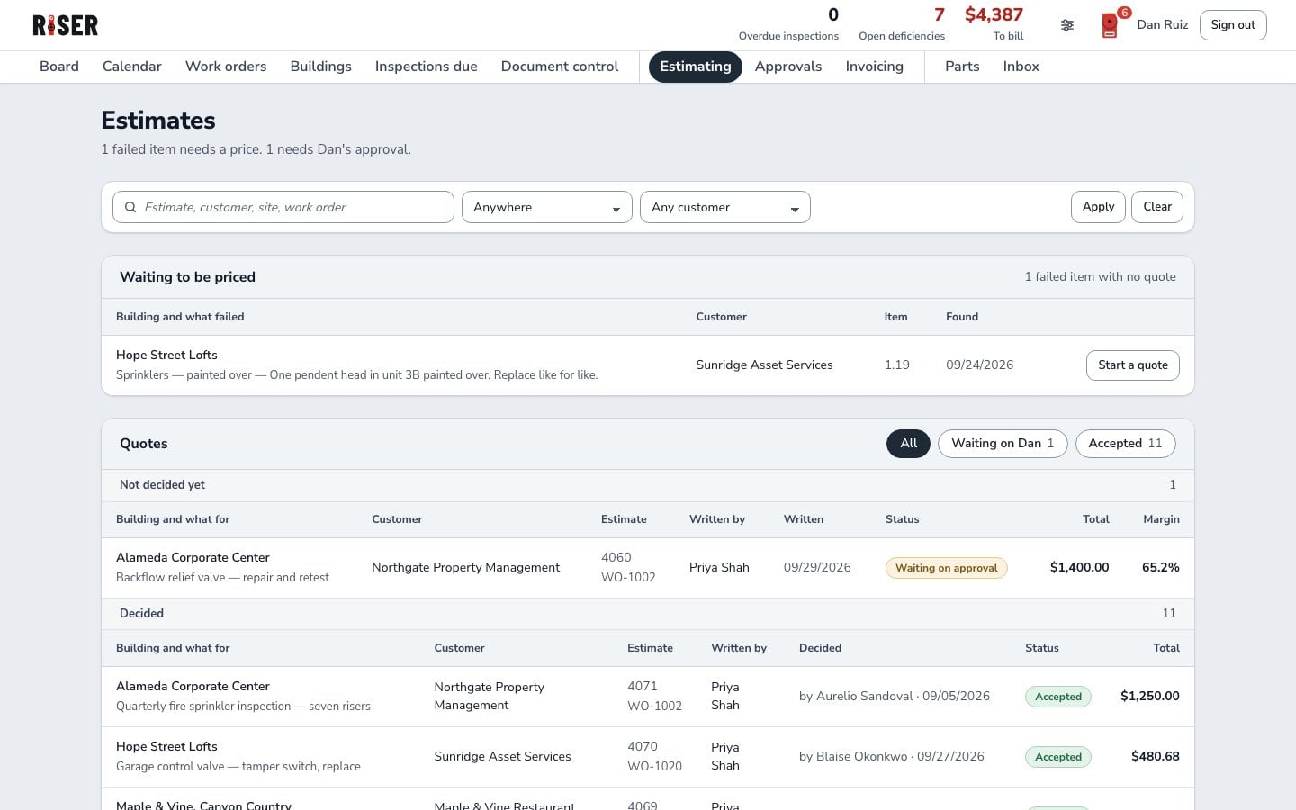Viewport: 1296px width, 810px height.
Task: Go to the Board tab
Action: click(x=59, y=67)
